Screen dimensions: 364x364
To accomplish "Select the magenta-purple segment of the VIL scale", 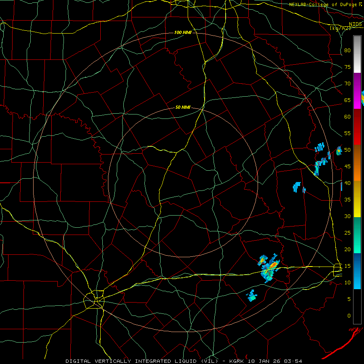I will point(357,91).
